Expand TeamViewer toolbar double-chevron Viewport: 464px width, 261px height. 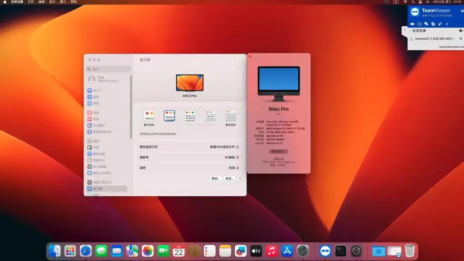coord(447,24)
